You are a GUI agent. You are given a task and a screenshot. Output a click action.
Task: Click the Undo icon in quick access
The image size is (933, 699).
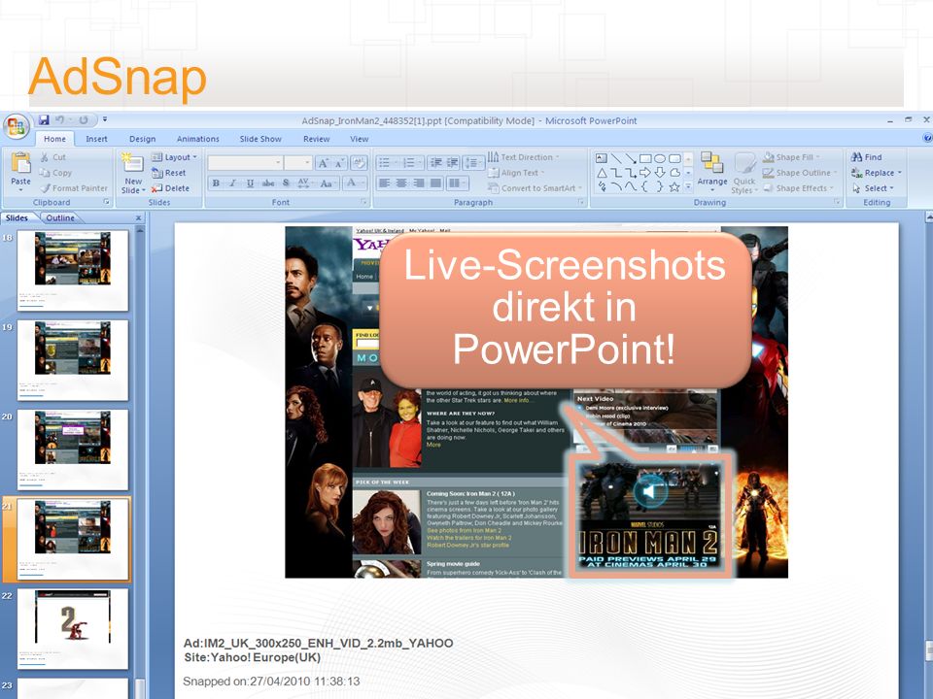[x=59, y=120]
